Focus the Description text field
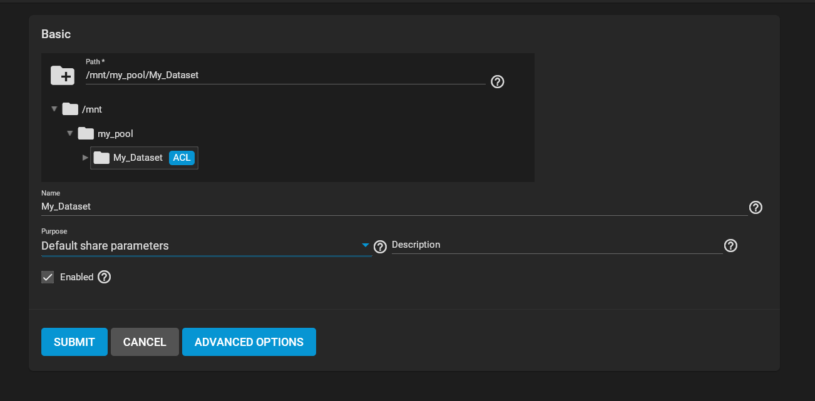 pyautogui.click(x=556, y=245)
